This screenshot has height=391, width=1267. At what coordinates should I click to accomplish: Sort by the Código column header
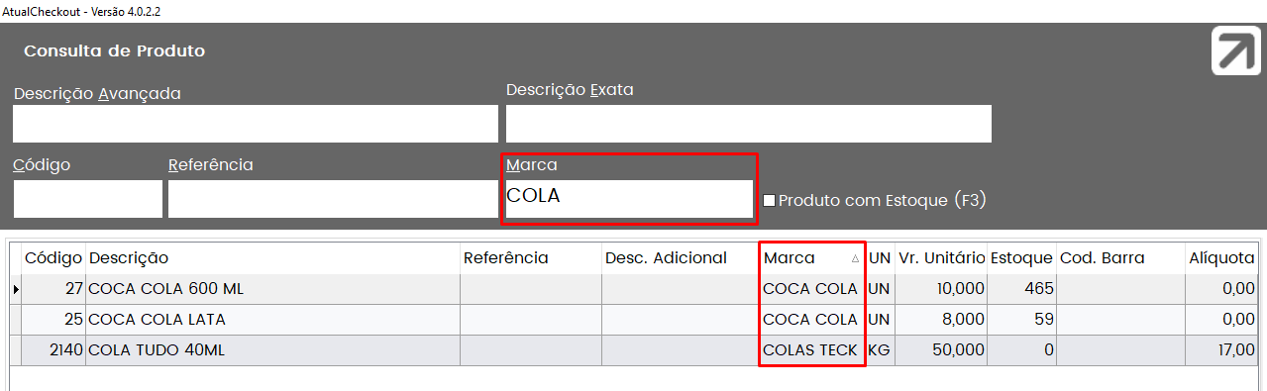tap(53, 258)
